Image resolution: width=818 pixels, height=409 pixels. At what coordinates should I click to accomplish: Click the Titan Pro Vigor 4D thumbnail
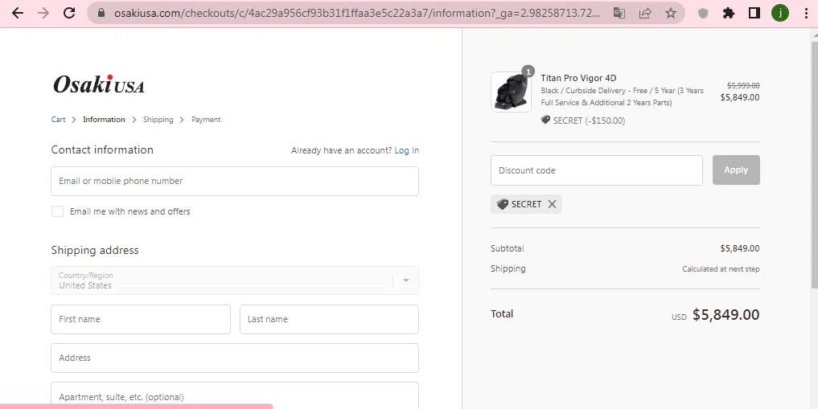pyautogui.click(x=511, y=92)
